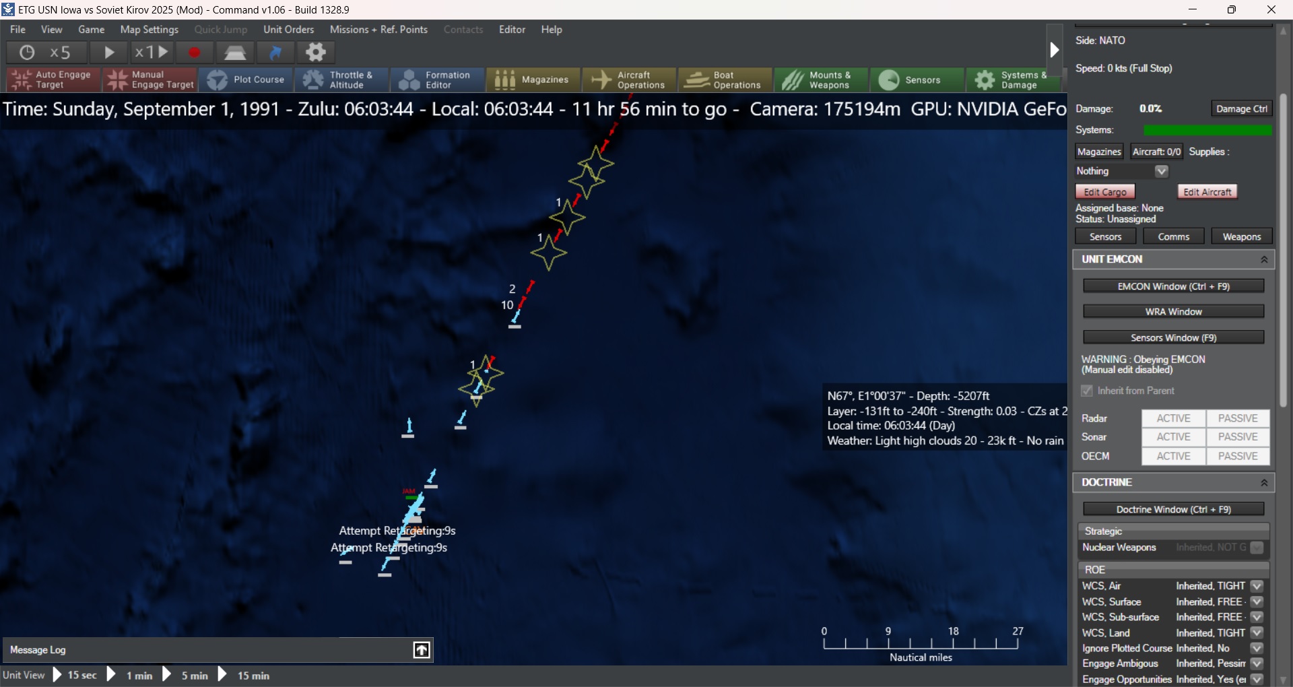The width and height of the screenshot is (1293, 687).
Task: Open the Game menu
Action: pos(92,30)
